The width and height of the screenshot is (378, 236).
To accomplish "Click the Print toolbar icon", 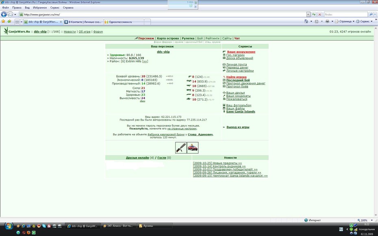I will pyautogui.click(x=327, y=22).
